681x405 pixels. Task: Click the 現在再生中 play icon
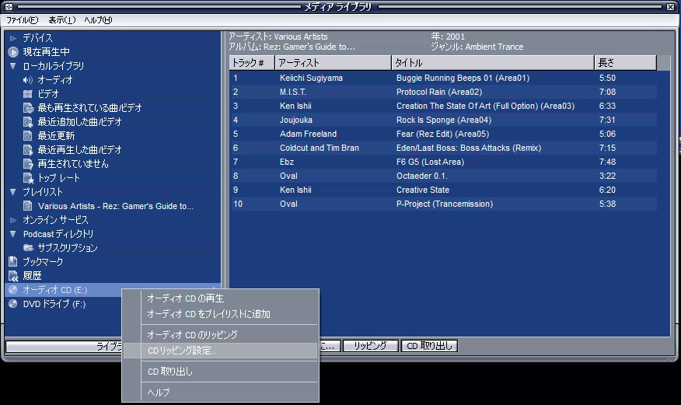click(x=13, y=52)
